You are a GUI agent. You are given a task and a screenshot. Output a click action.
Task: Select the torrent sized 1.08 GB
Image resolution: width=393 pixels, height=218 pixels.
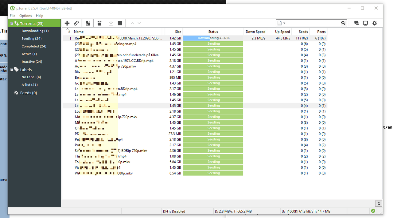[x=195, y=156]
